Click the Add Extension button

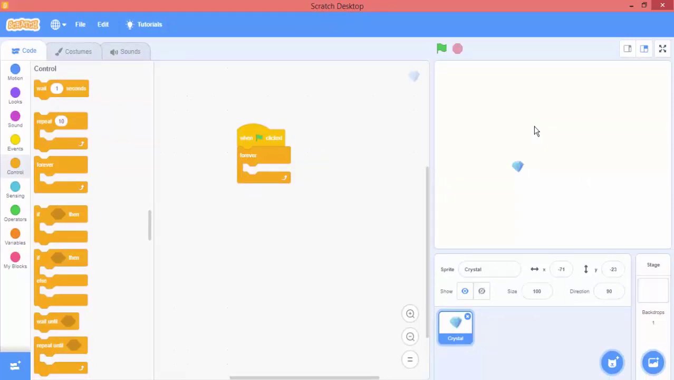15,365
